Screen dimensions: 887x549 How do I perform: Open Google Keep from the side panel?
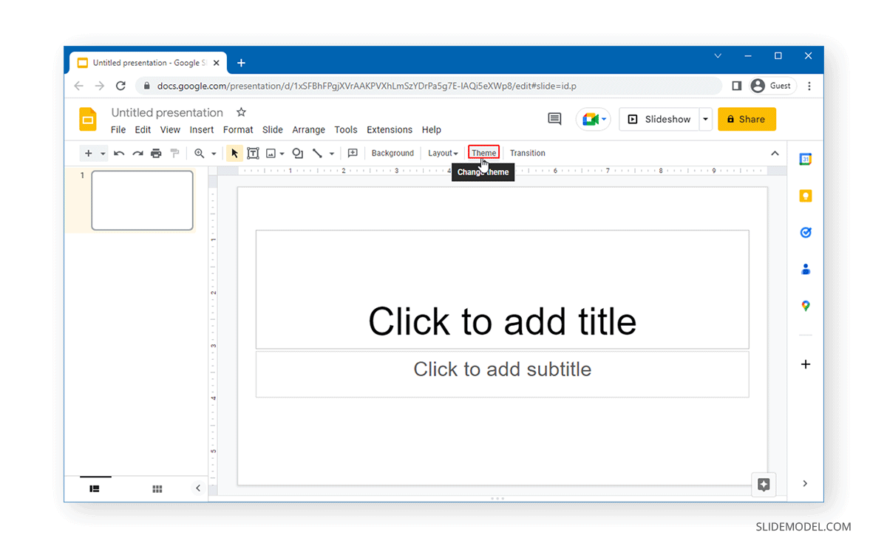click(805, 195)
